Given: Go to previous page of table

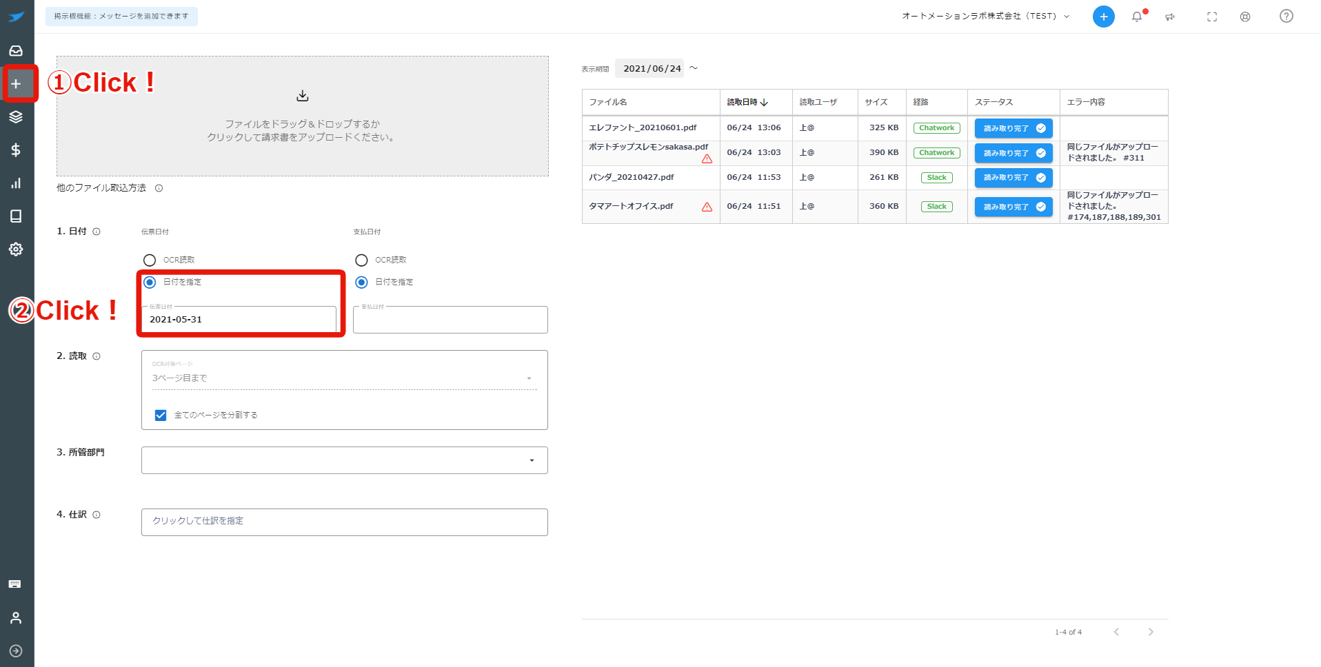Looking at the screenshot, I should click(1116, 632).
